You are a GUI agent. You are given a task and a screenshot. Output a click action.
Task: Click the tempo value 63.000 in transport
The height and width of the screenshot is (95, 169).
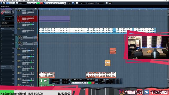103,82
